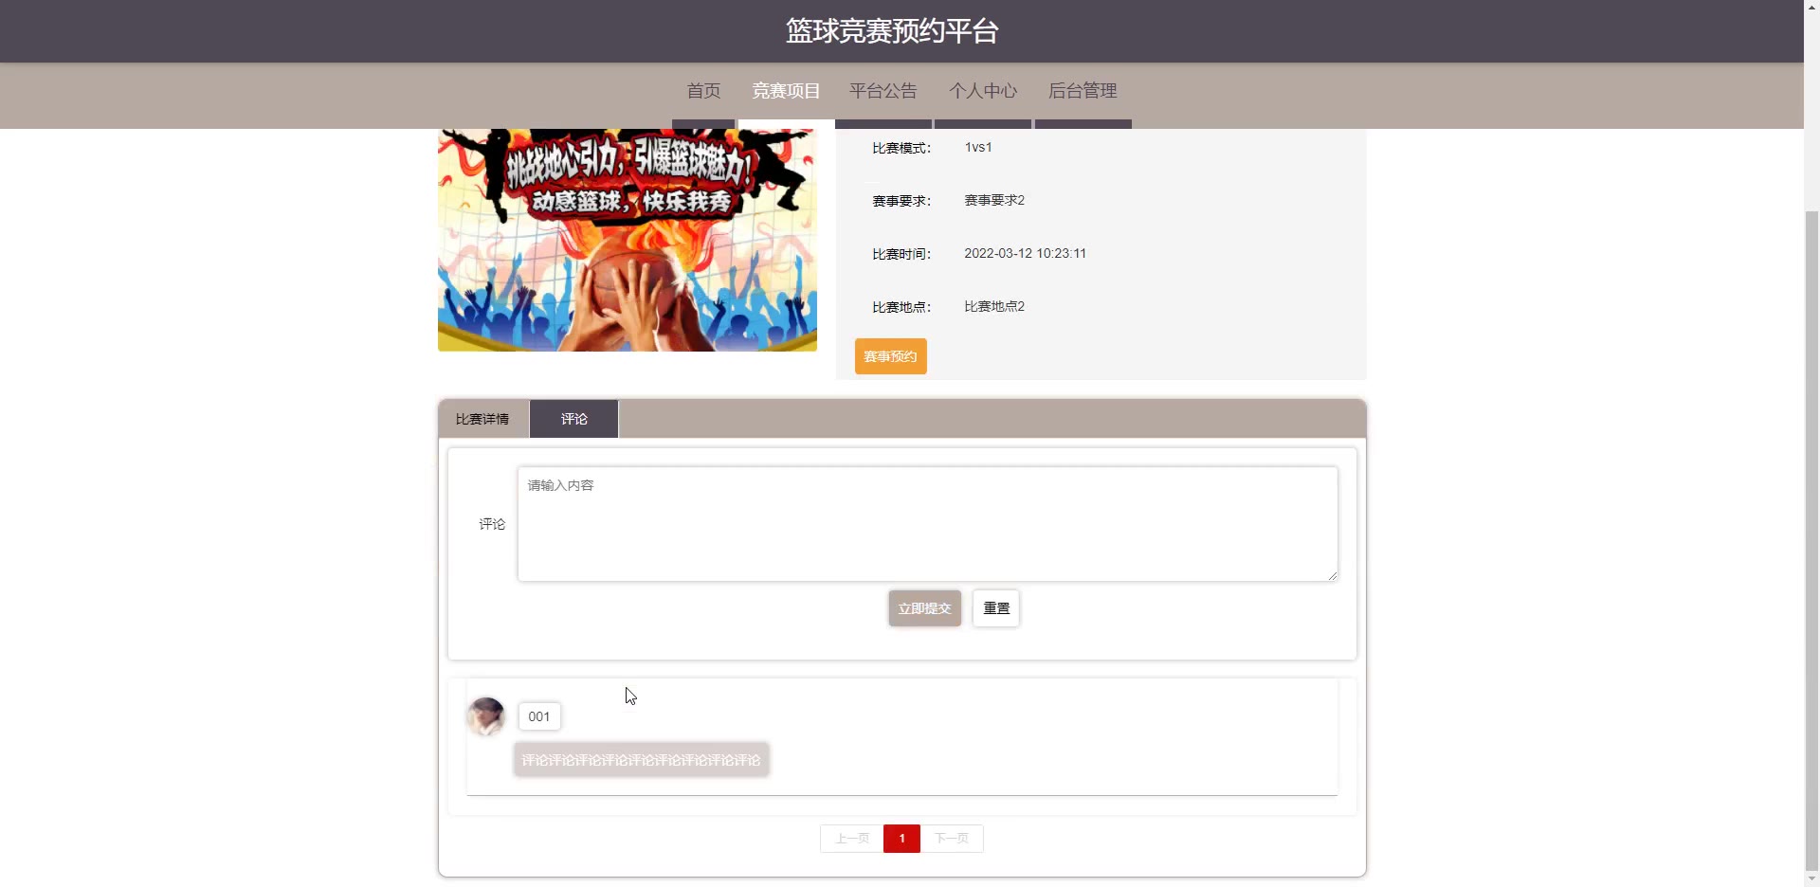Click the 赛事要求2 value text
The width and height of the screenshot is (1820, 887).
[994, 200]
